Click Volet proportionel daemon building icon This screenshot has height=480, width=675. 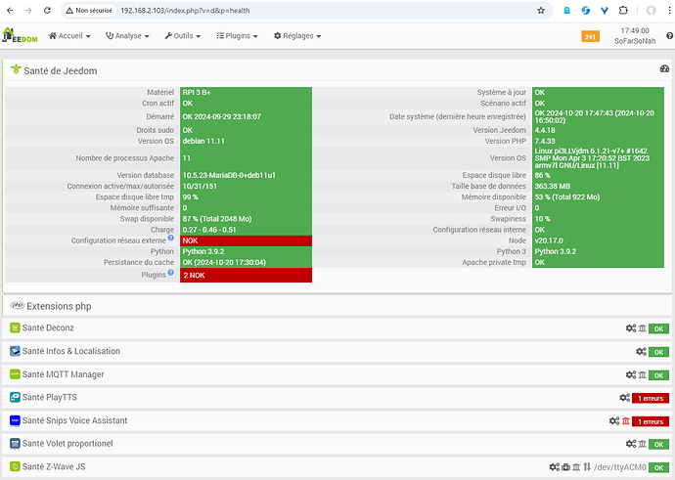643,444
